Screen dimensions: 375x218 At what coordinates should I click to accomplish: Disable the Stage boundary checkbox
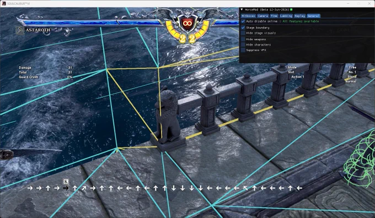(x=243, y=28)
